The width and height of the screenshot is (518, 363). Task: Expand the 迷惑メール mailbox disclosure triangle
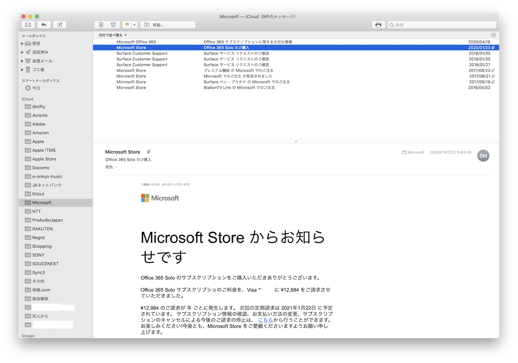[x=22, y=61]
